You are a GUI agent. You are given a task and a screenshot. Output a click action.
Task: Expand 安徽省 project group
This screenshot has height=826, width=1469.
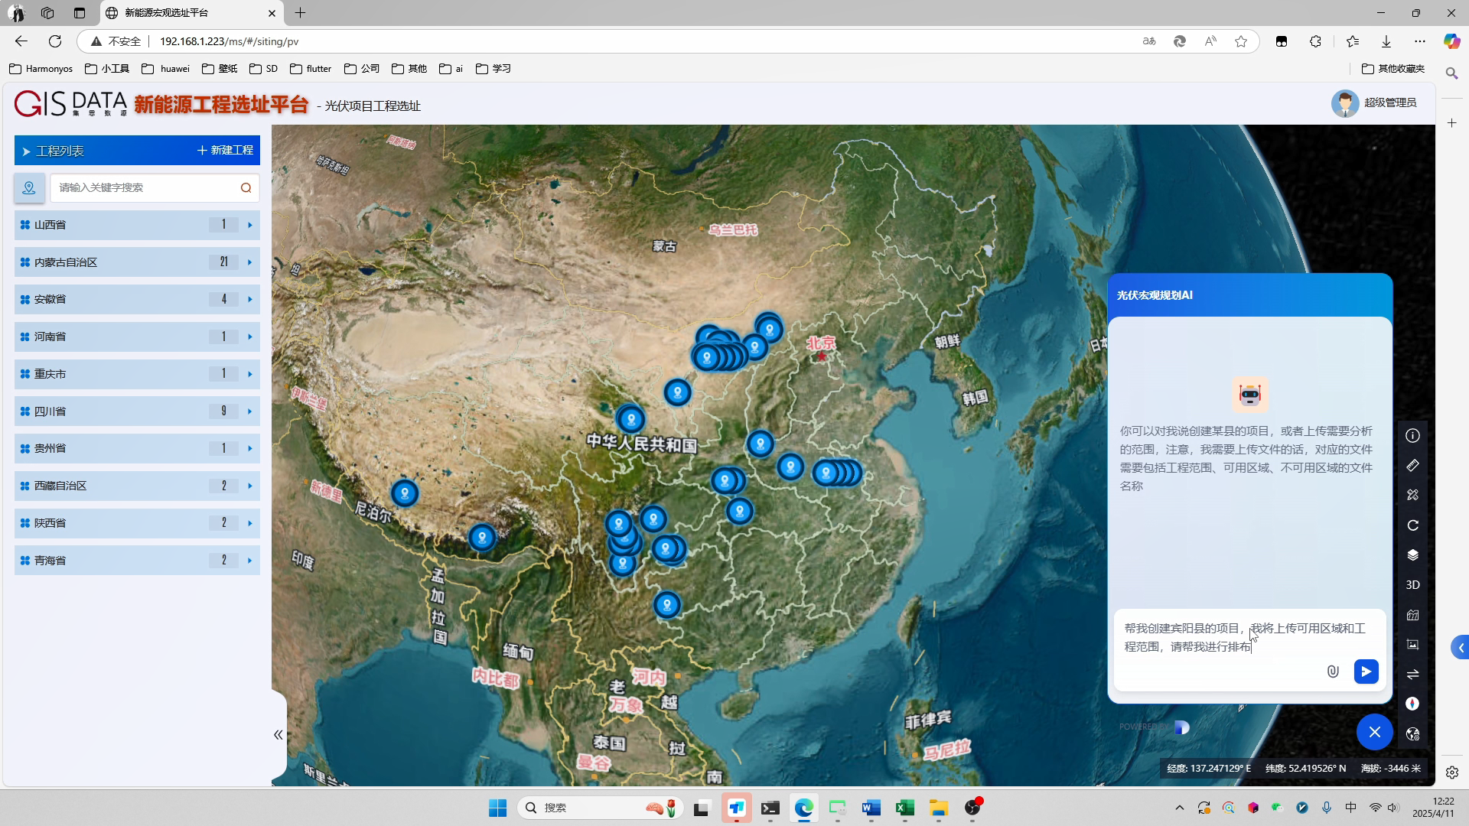coord(137,299)
